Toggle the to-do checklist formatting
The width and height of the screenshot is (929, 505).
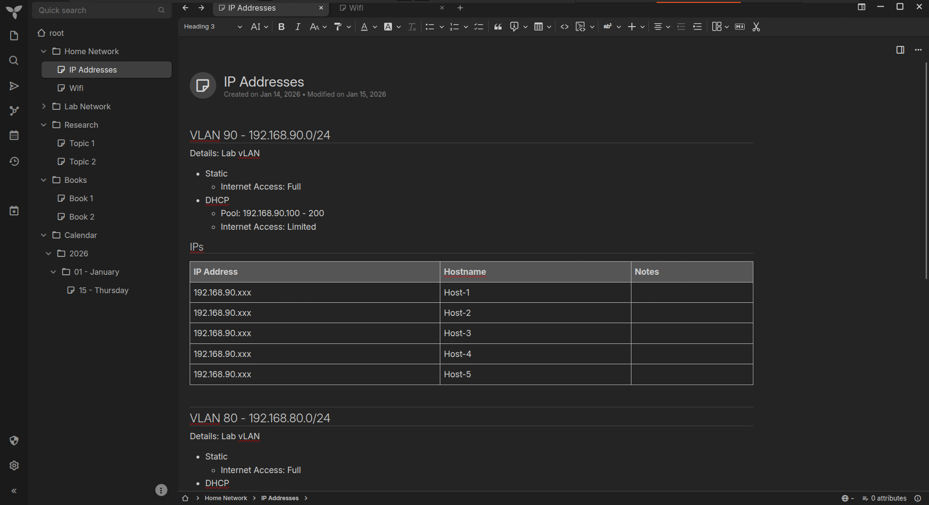479,27
